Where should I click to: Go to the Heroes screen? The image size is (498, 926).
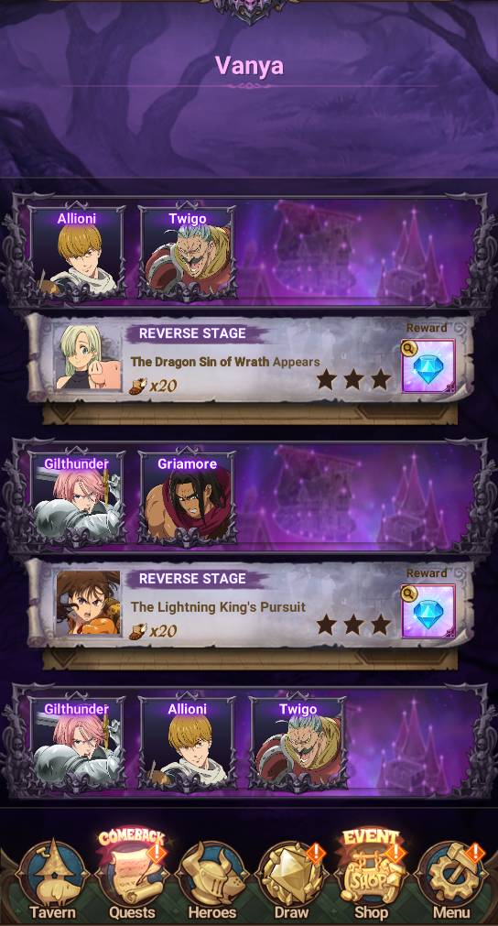[x=211, y=880]
